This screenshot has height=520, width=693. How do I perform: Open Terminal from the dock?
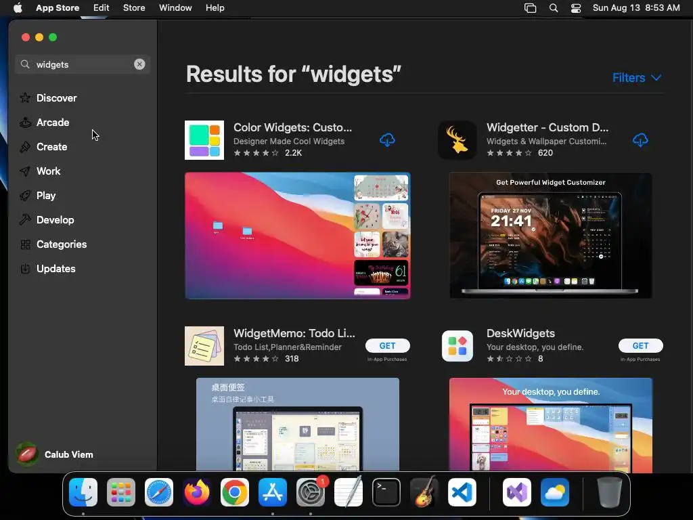pyautogui.click(x=386, y=492)
